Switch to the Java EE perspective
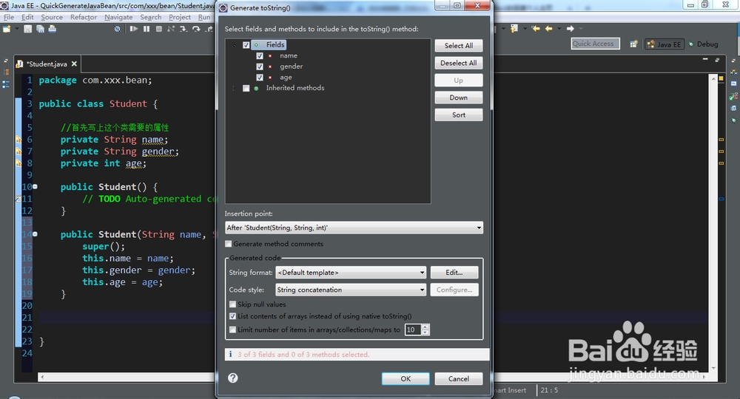This screenshot has width=740, height=399. (x=665, y=44)
